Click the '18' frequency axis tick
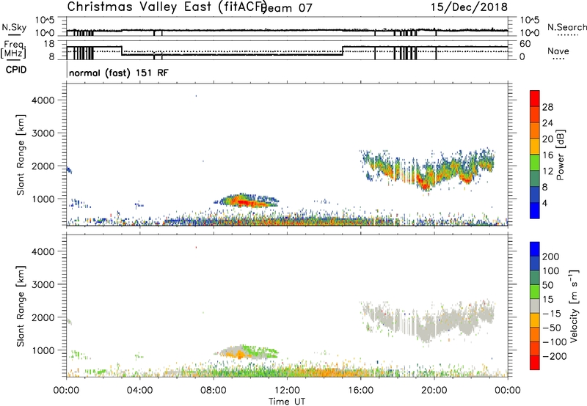This screenshot has height=406, width=587. 49,44
